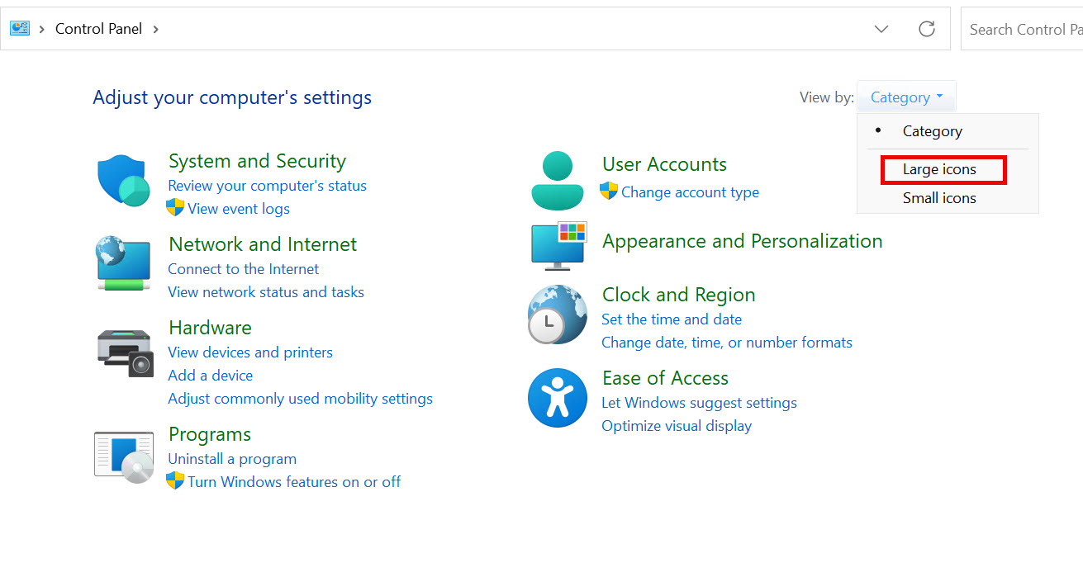Open the Uninstall a program link

232,459
